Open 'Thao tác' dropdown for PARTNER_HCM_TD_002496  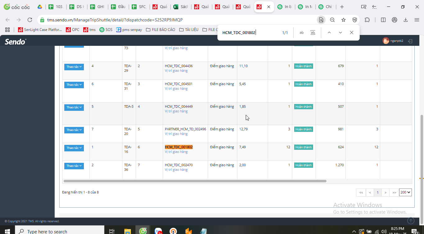click(74, 130)
